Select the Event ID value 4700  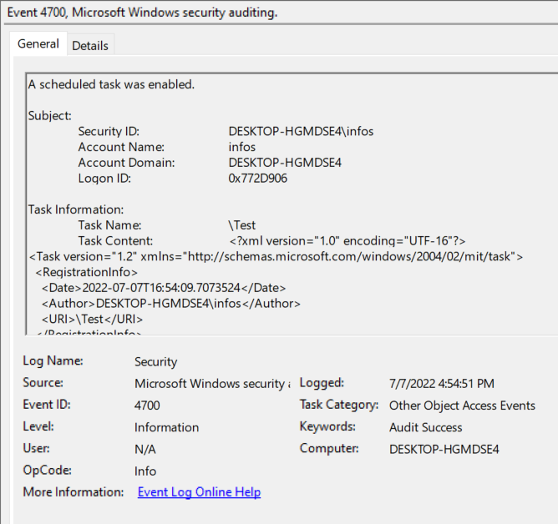pos(147,406)
